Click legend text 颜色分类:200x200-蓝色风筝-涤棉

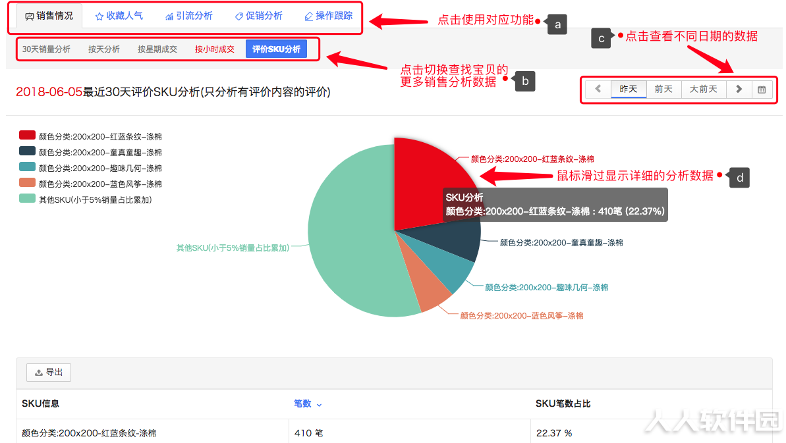coord(100,184)
